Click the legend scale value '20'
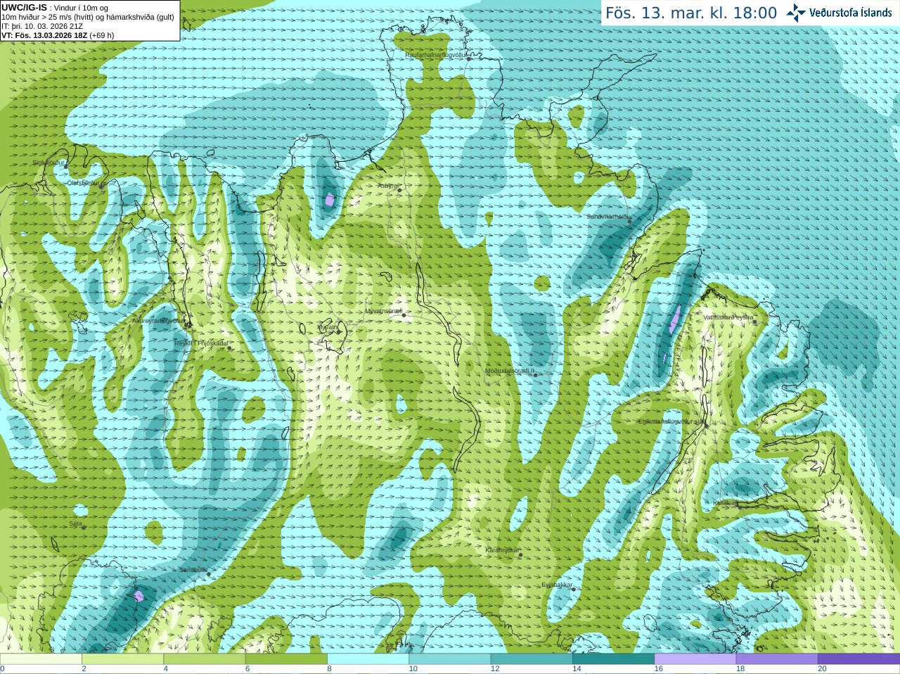 click(x=822, y=669)
